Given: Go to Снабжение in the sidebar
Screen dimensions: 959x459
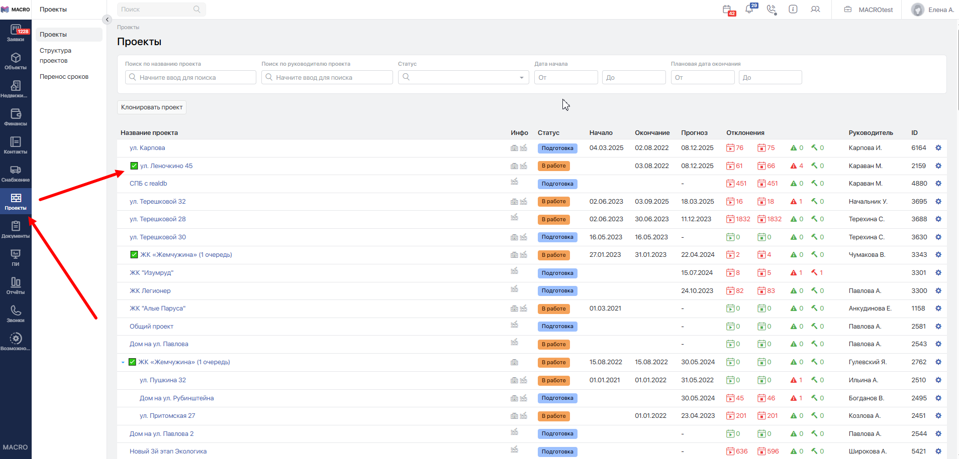Looking at the screenshot, I should tap(16, 174).
